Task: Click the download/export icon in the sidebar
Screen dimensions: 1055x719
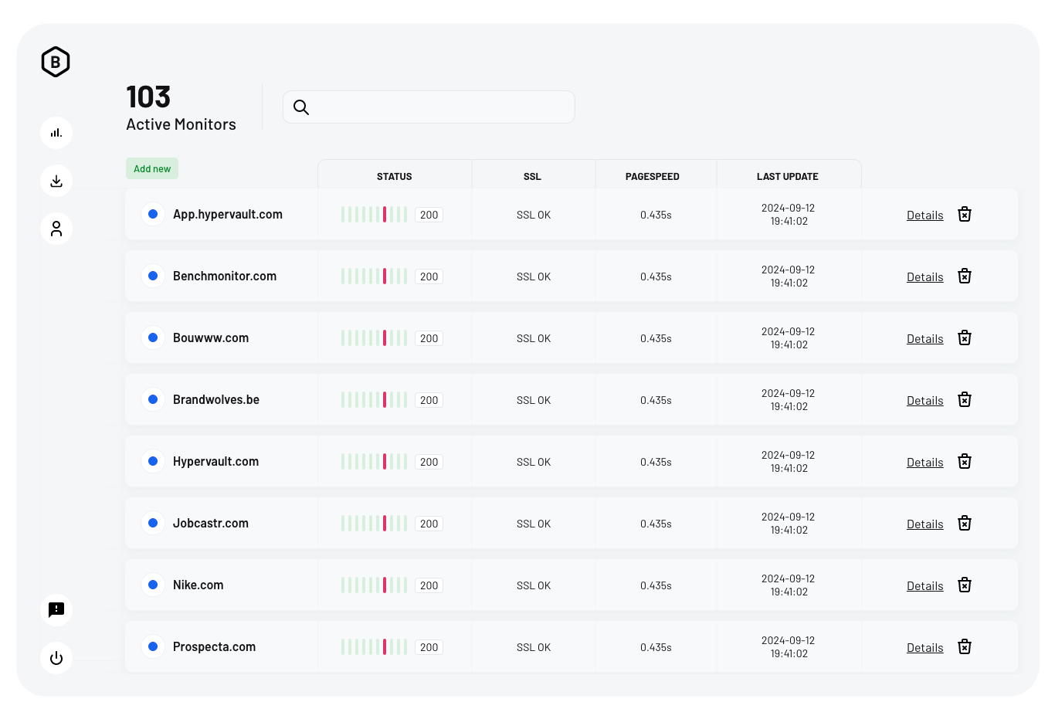Action: pyautogui.click(x=56, y=180)
